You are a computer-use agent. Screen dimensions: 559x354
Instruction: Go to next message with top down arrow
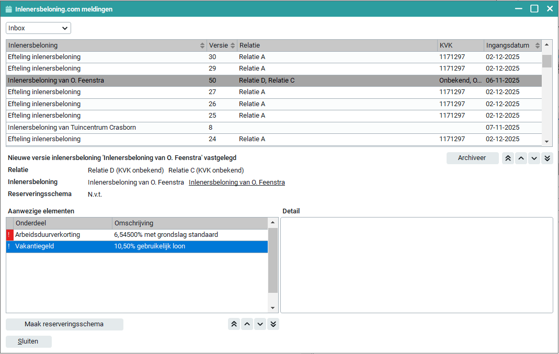pyautogui.click(x=534, y=158)
